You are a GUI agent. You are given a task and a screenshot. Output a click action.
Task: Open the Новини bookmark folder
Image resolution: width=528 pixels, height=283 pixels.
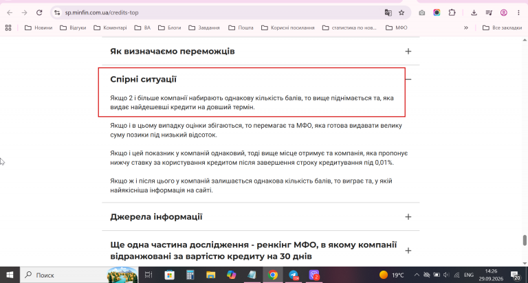pos(38,27)
